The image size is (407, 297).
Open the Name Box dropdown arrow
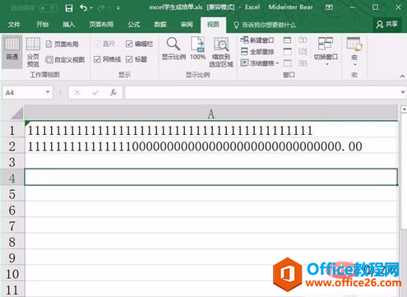(48, 92)
